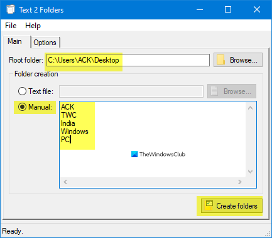Select the Text file radio button

pos(22,91)
